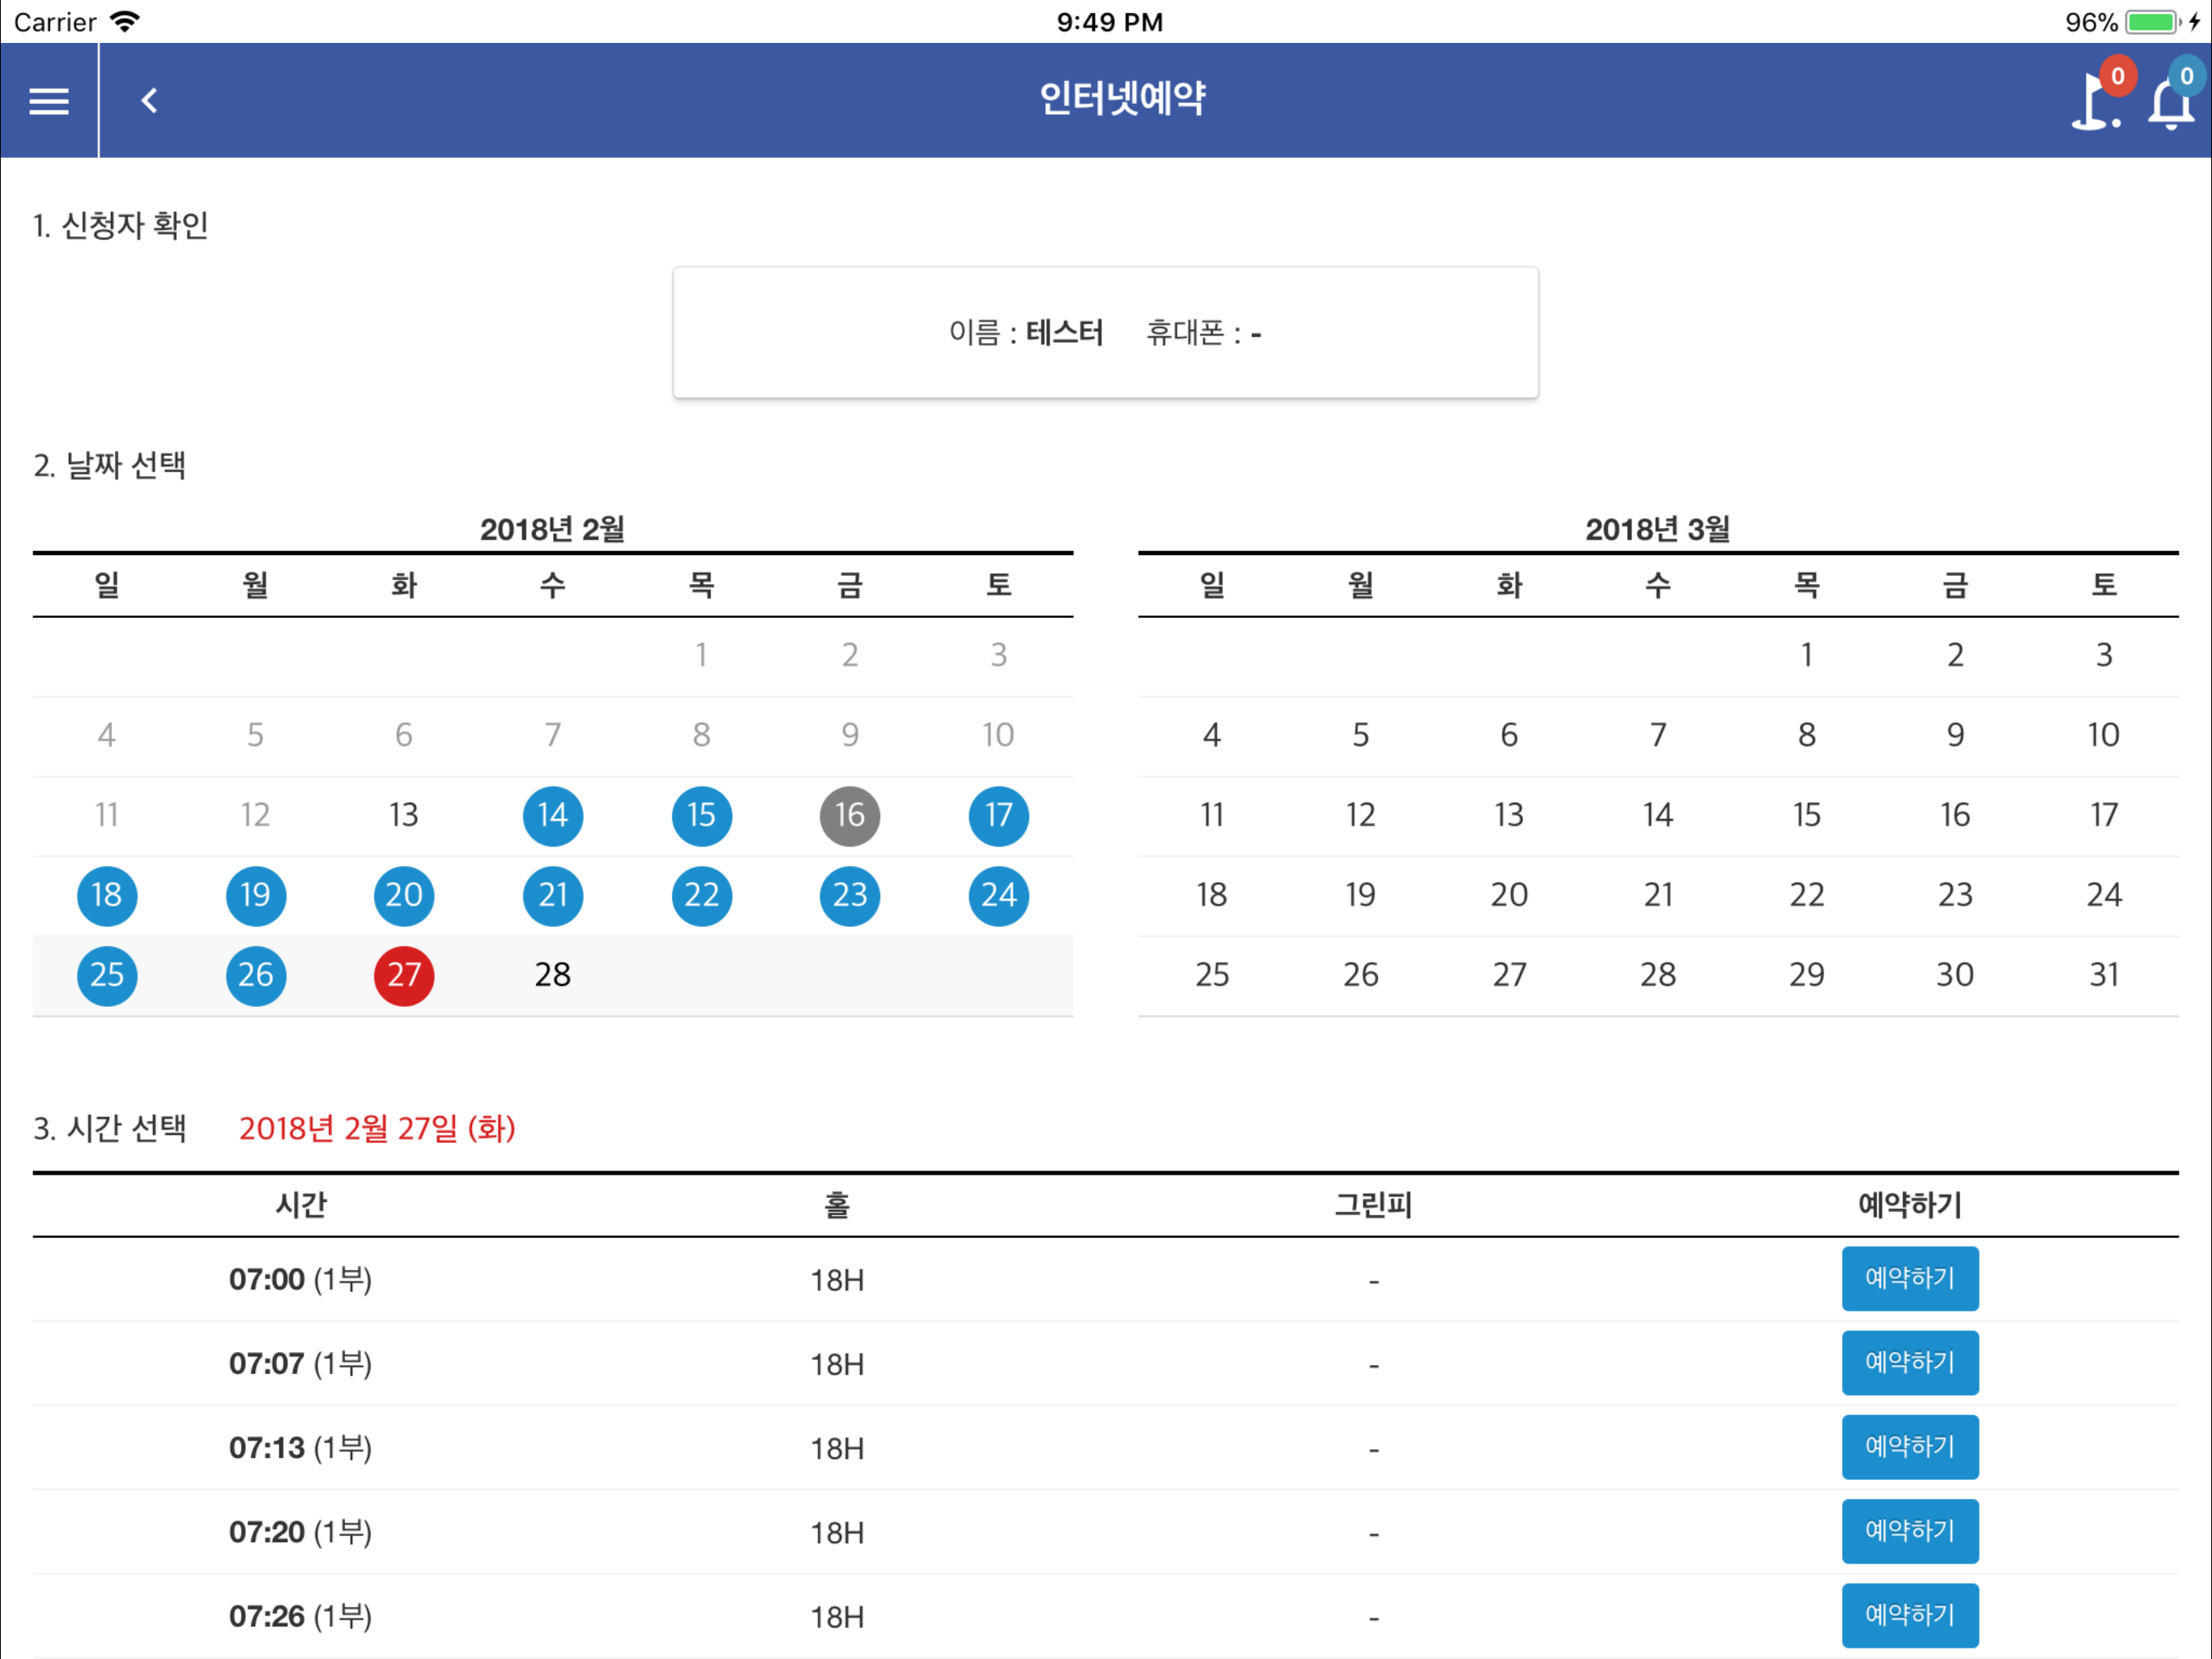Click March 31 in the calendar

click(x=2103, y=975)
